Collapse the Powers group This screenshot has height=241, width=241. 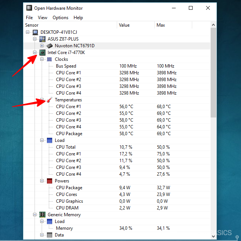click(42, 181)
